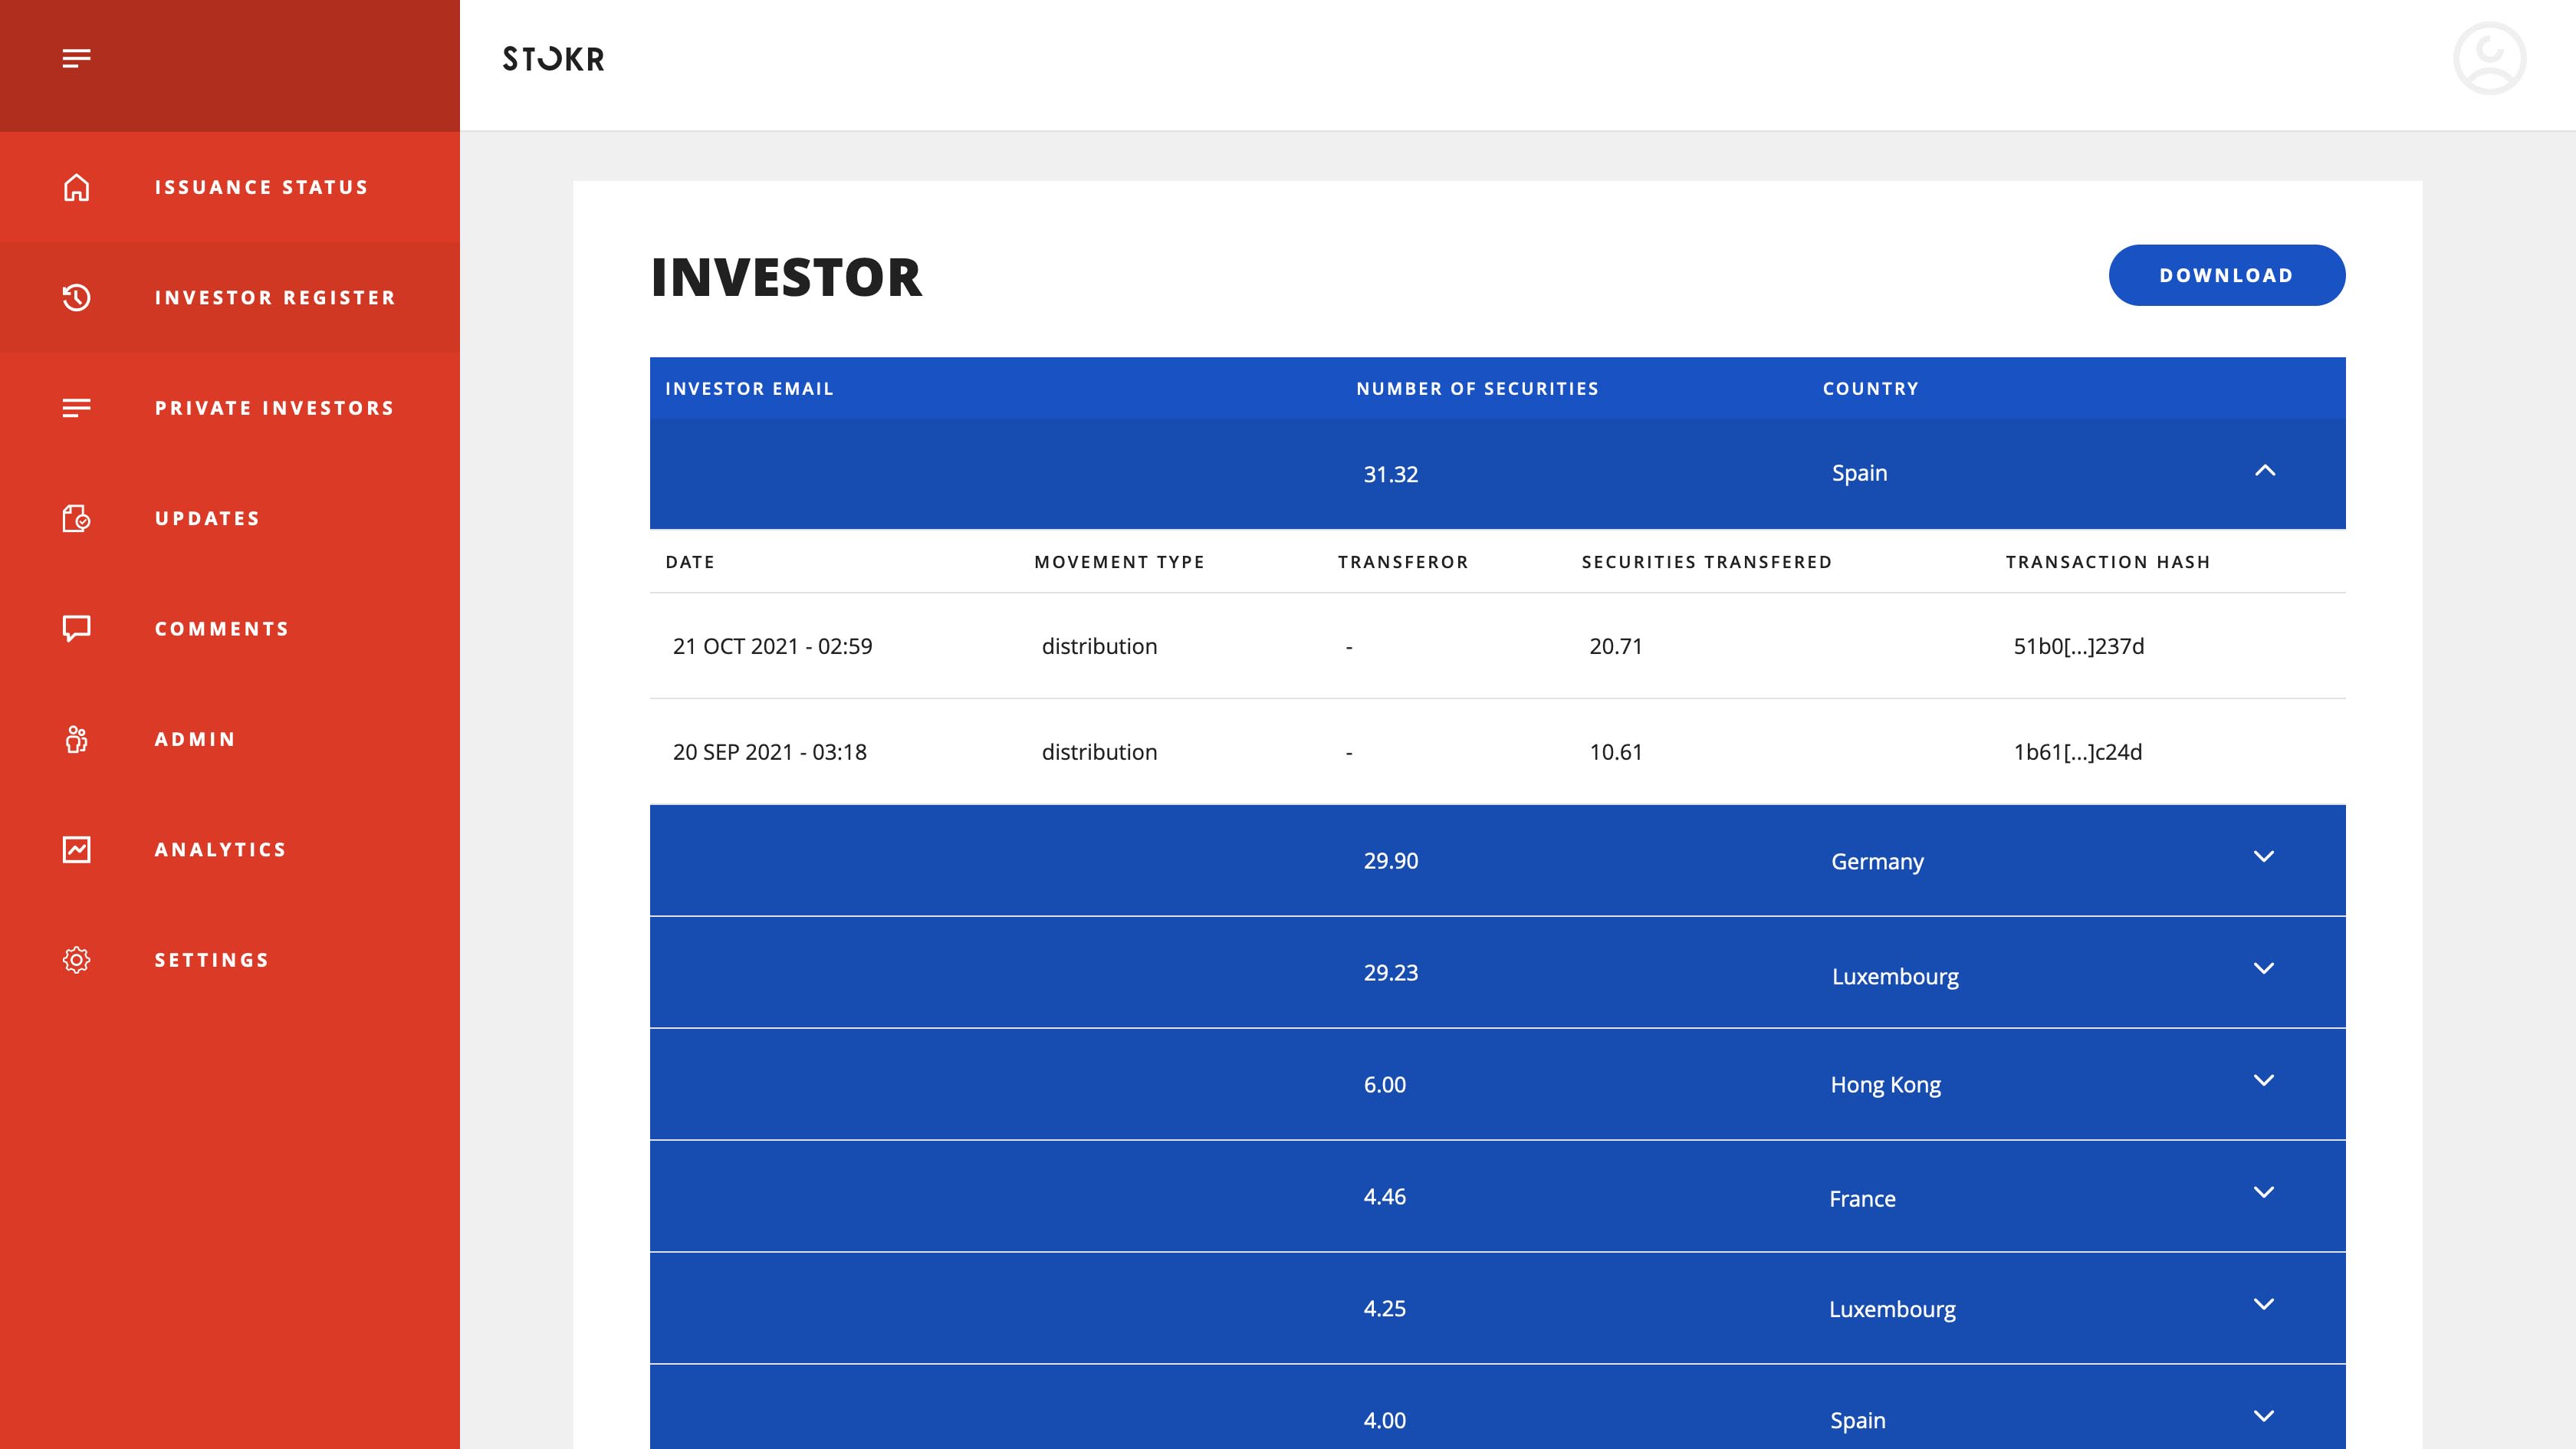Screen dimensions: 2576x1449
Task: Click transaction hash 51b0[...]237d
Action: (x=2078, y=646)
